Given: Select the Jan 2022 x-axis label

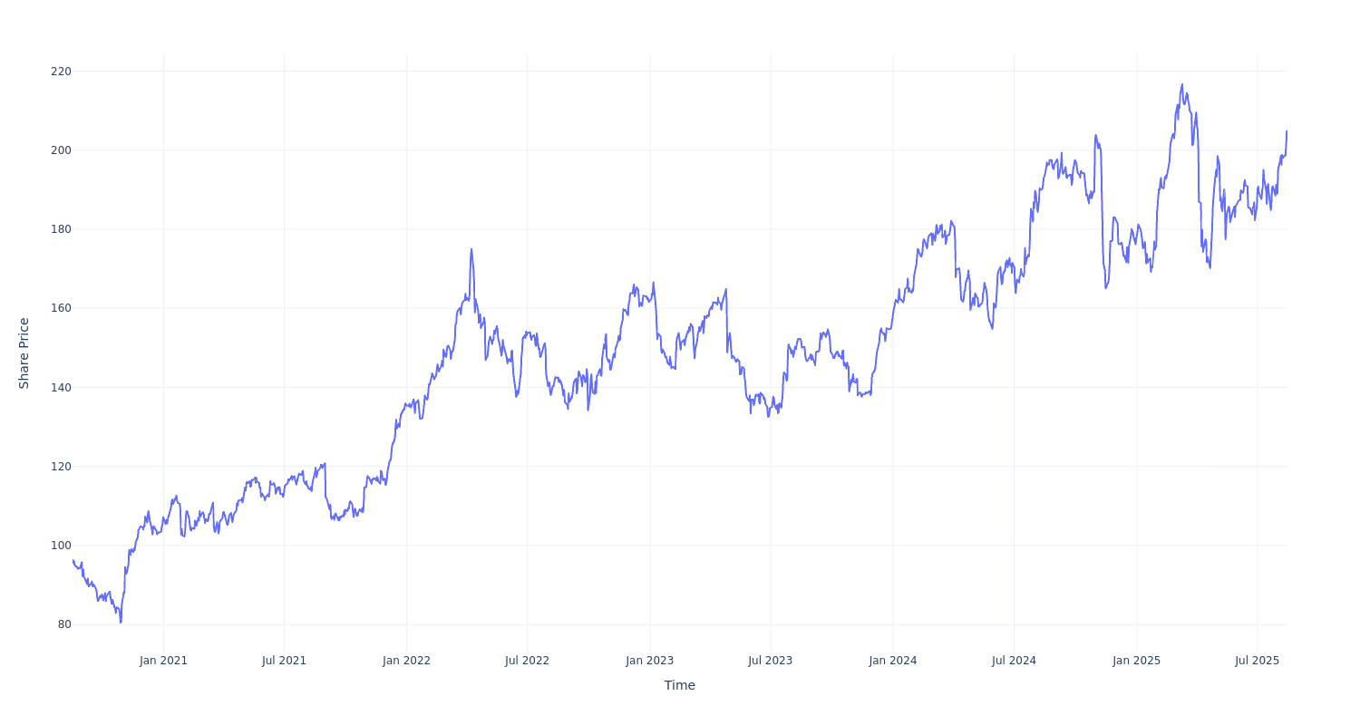Looking at the screenshot, I should [x=406, y=661].
